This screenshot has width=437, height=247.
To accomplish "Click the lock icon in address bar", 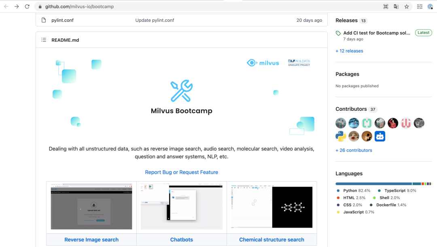I will 40,6.
